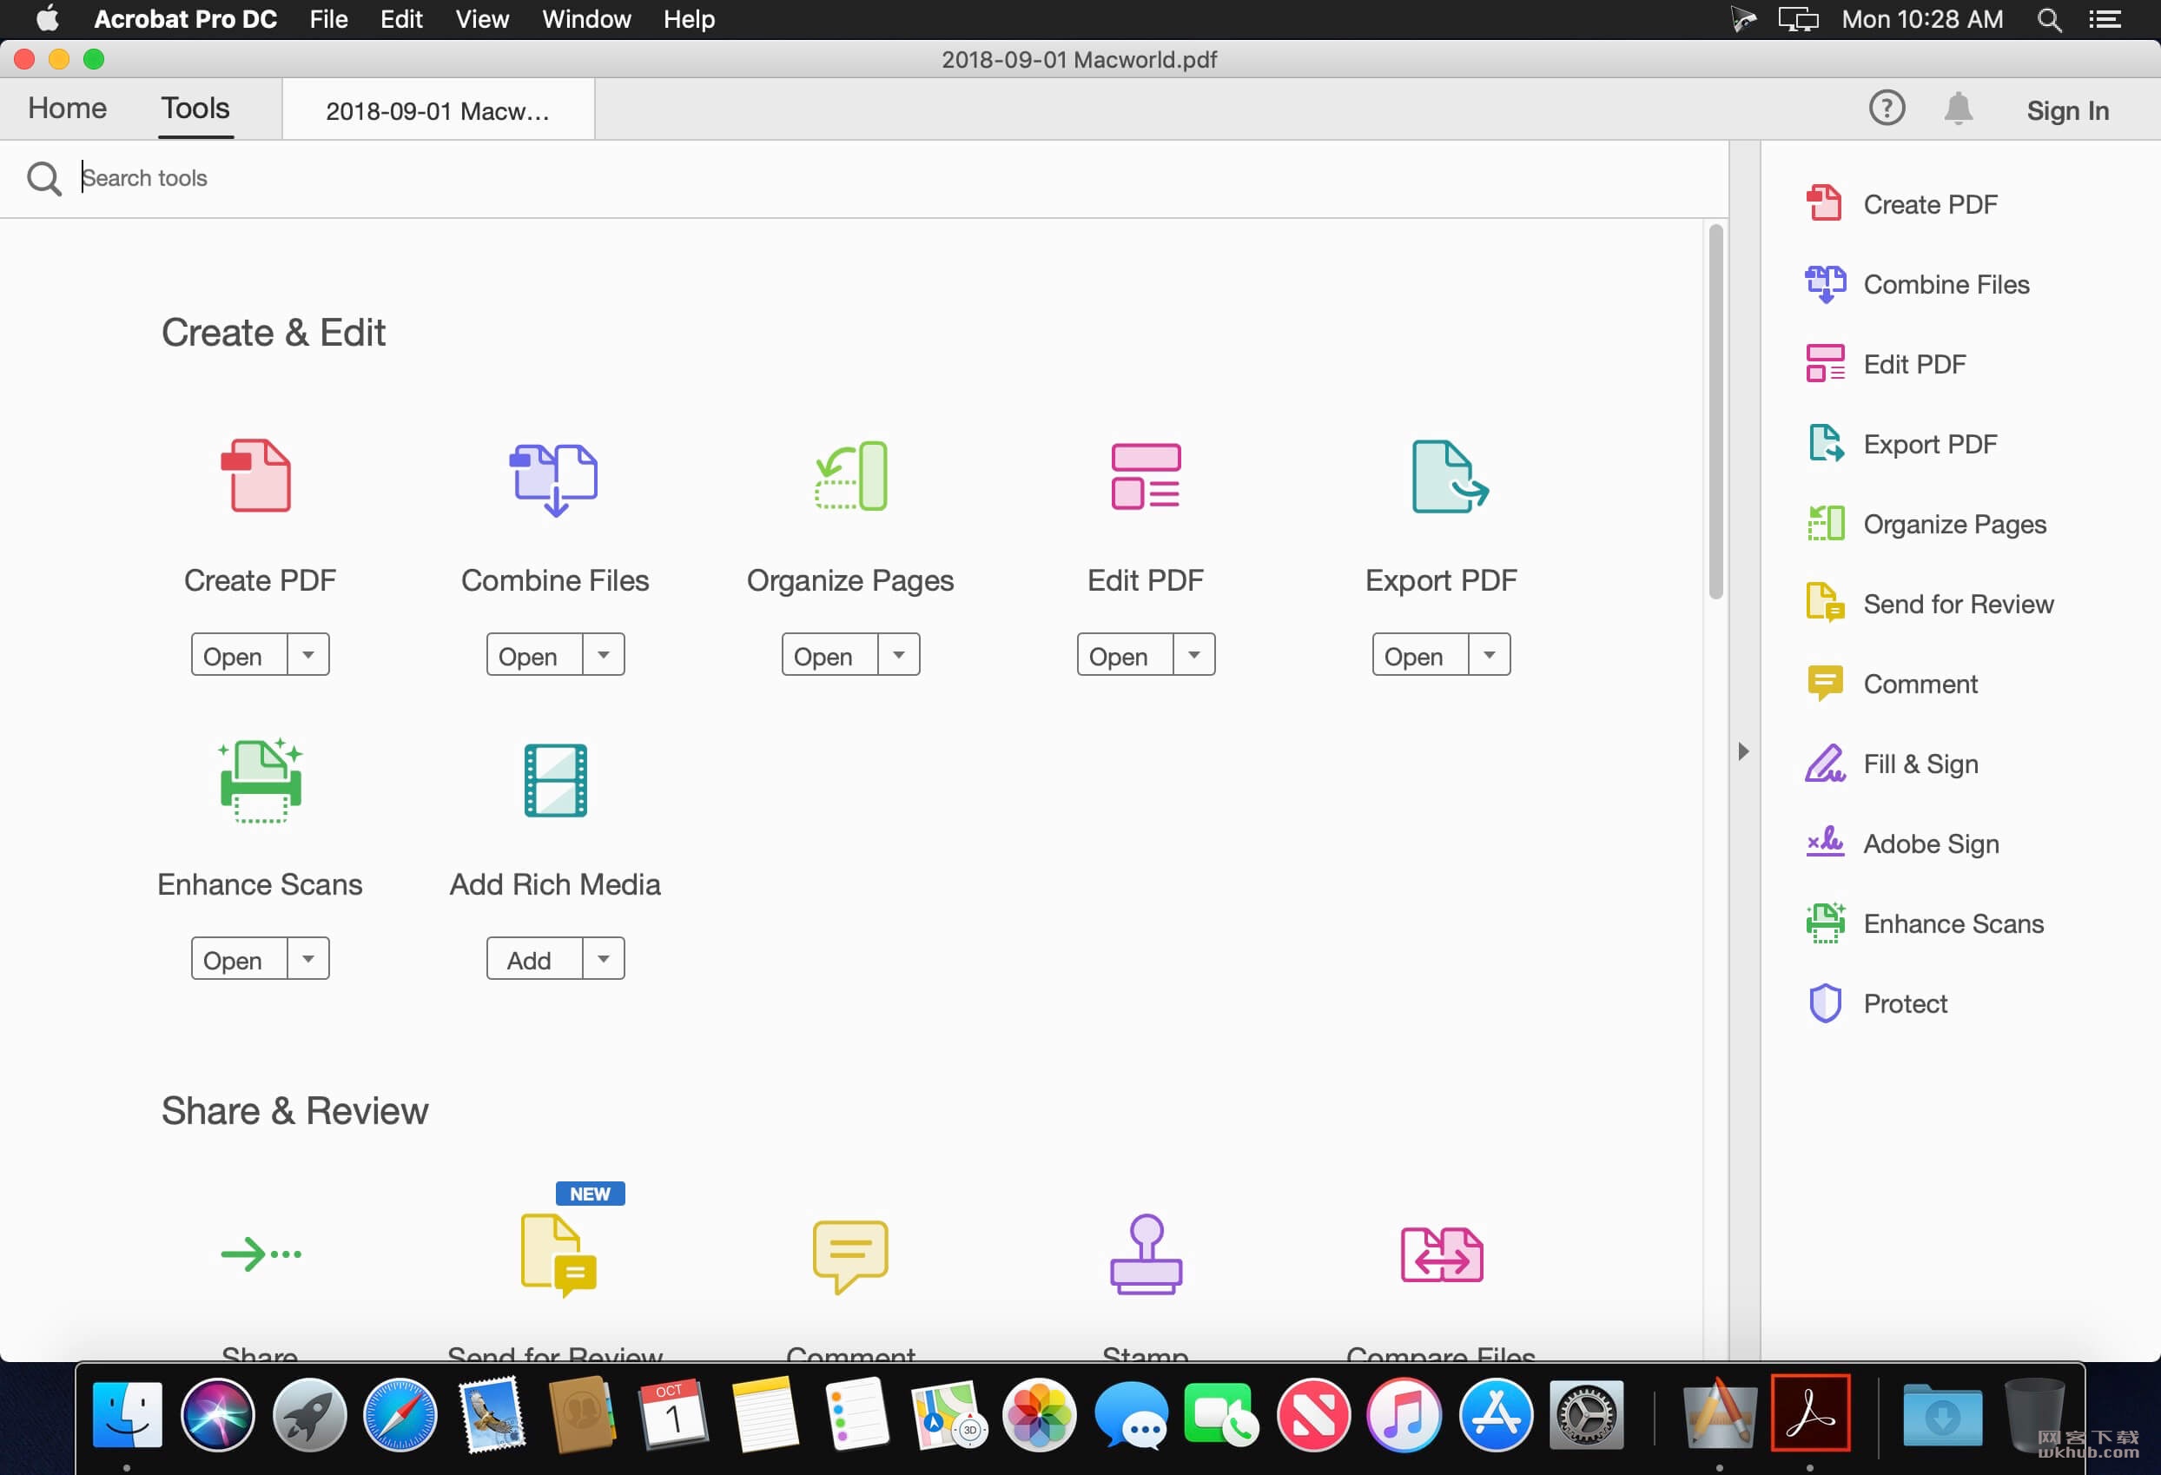This screenshot has height=1475, width=2161.
Task: Expand the Export PDF dropdown arrow
Action: pos(1490,655)
